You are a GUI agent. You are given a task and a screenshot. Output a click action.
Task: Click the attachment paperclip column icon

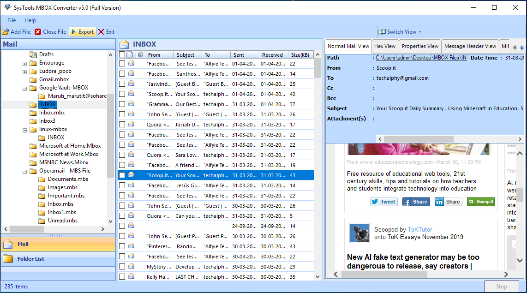(x=140, y=54)
